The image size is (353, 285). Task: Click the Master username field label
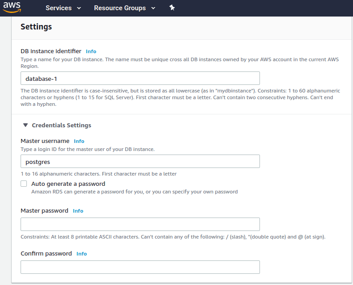tap(45, 141)
